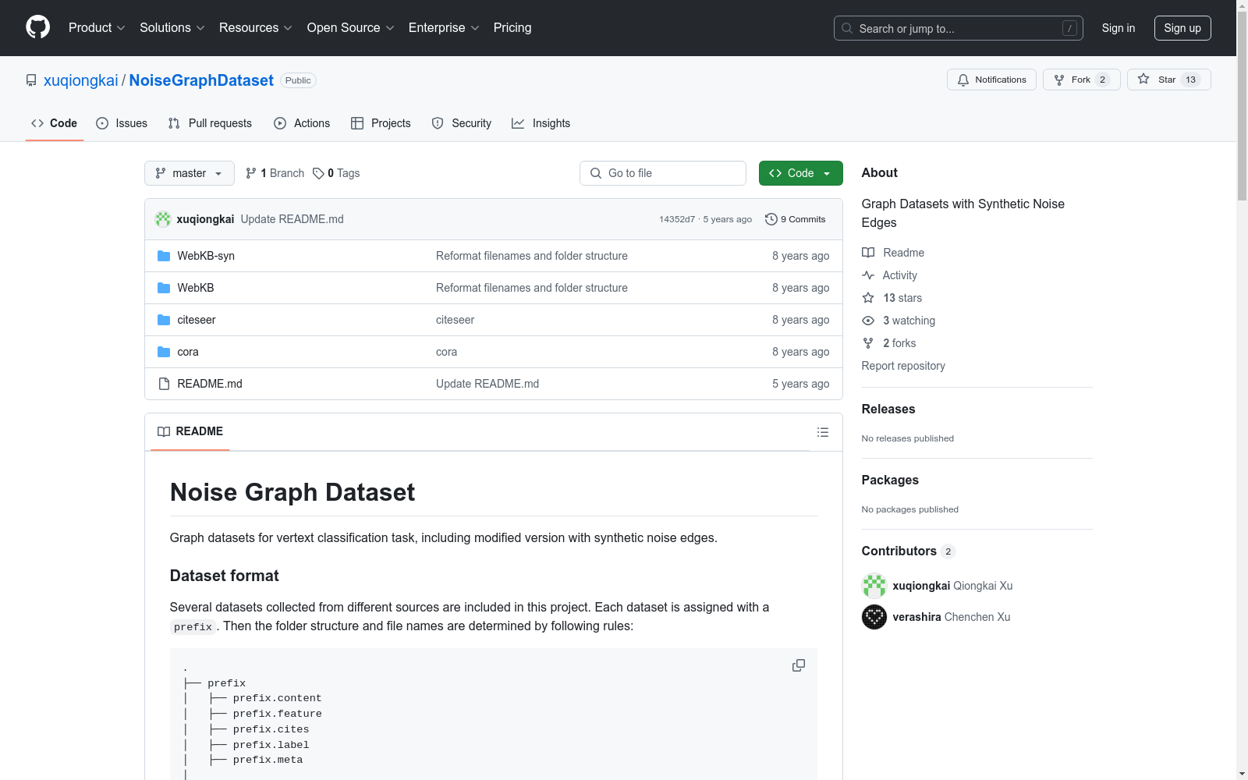
Task: Open the Pricing page
Action: (512, 28)
